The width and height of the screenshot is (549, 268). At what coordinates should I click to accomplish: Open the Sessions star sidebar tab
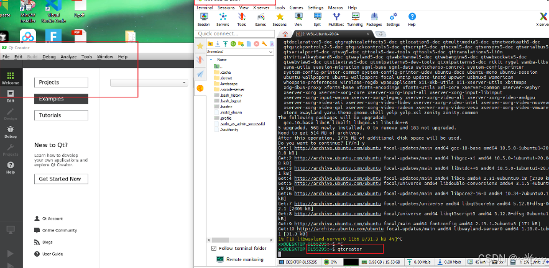(200, 46)
